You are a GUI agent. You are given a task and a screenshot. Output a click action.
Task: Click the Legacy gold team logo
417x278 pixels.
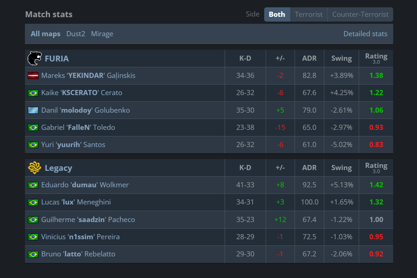(x=34, y=168)
